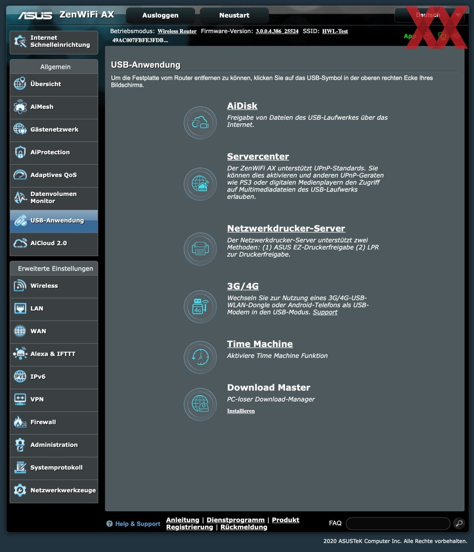Open the Rückmeldung footer link

click(244, 527)
